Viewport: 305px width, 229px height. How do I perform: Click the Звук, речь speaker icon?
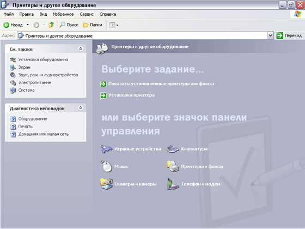[x=13, y=75]
